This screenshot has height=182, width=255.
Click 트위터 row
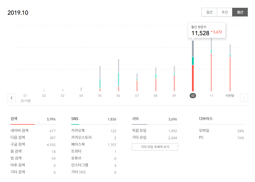pyautogui.click(x=94, y=151)
